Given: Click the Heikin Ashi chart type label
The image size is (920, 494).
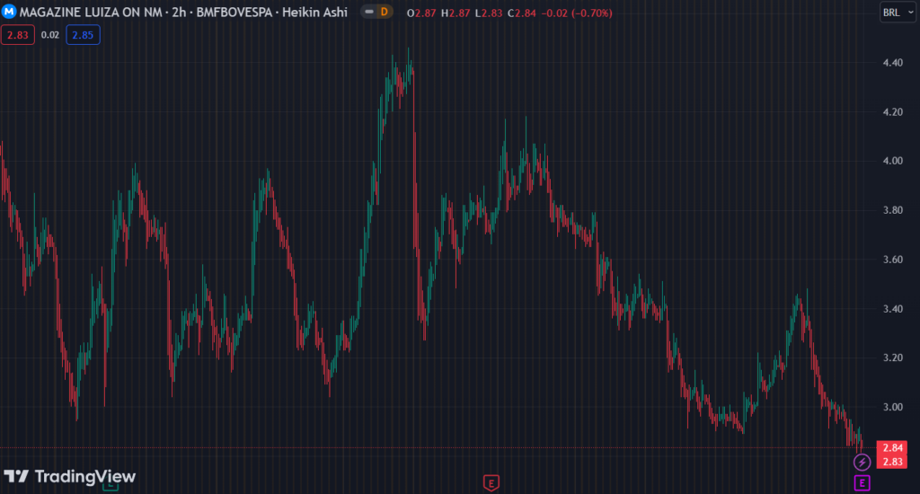Looking at the screenshot, I should point(314,13).
